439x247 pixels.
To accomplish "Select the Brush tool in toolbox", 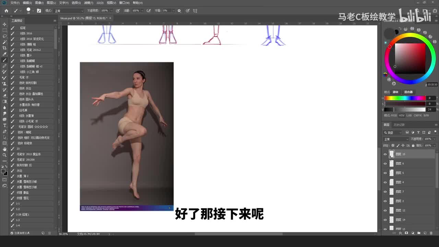I will [4, 60].
